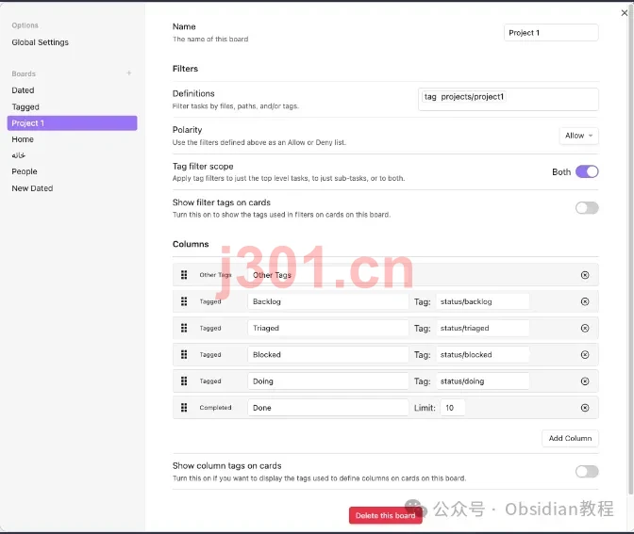Enable Show filter tags on cards

pos(587,208)
